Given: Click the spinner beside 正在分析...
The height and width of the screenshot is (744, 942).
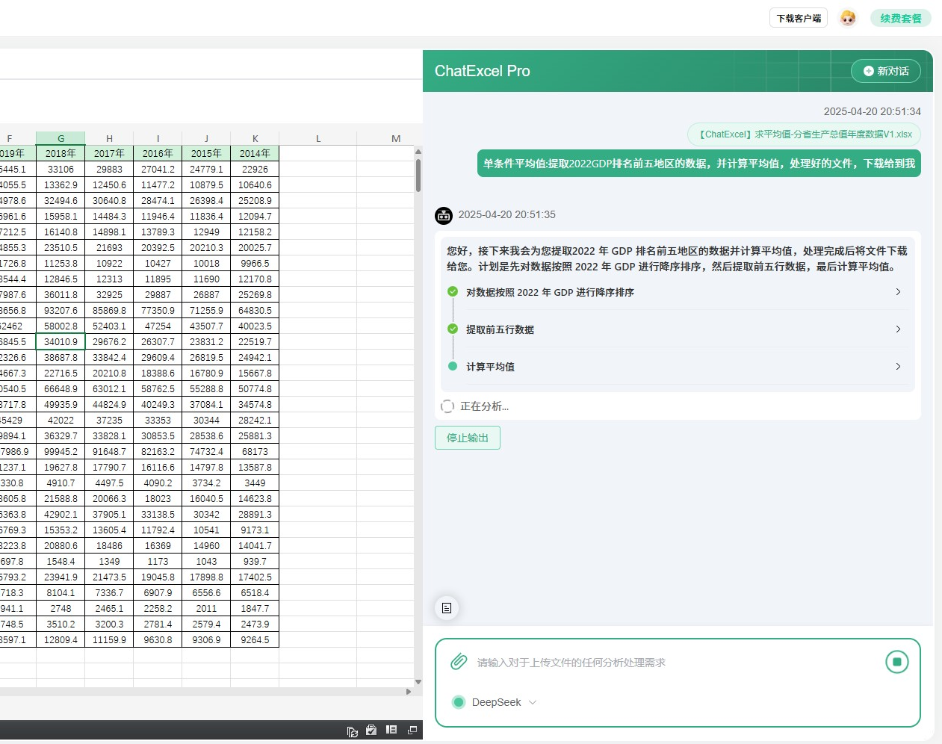Looking at the screenshot, I should pos(447,406).
